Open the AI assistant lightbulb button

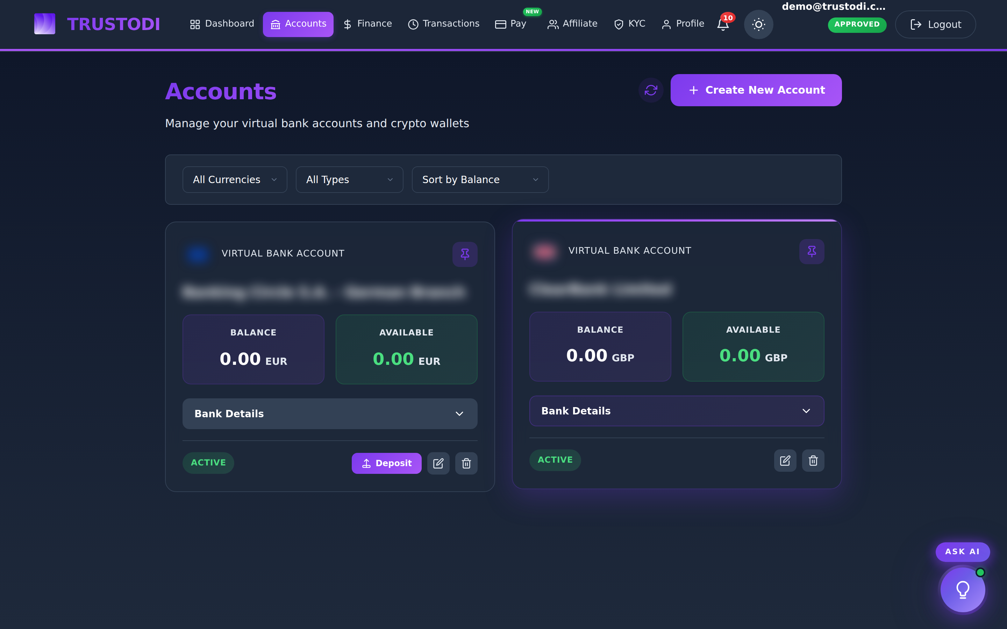tap(963, 590)
